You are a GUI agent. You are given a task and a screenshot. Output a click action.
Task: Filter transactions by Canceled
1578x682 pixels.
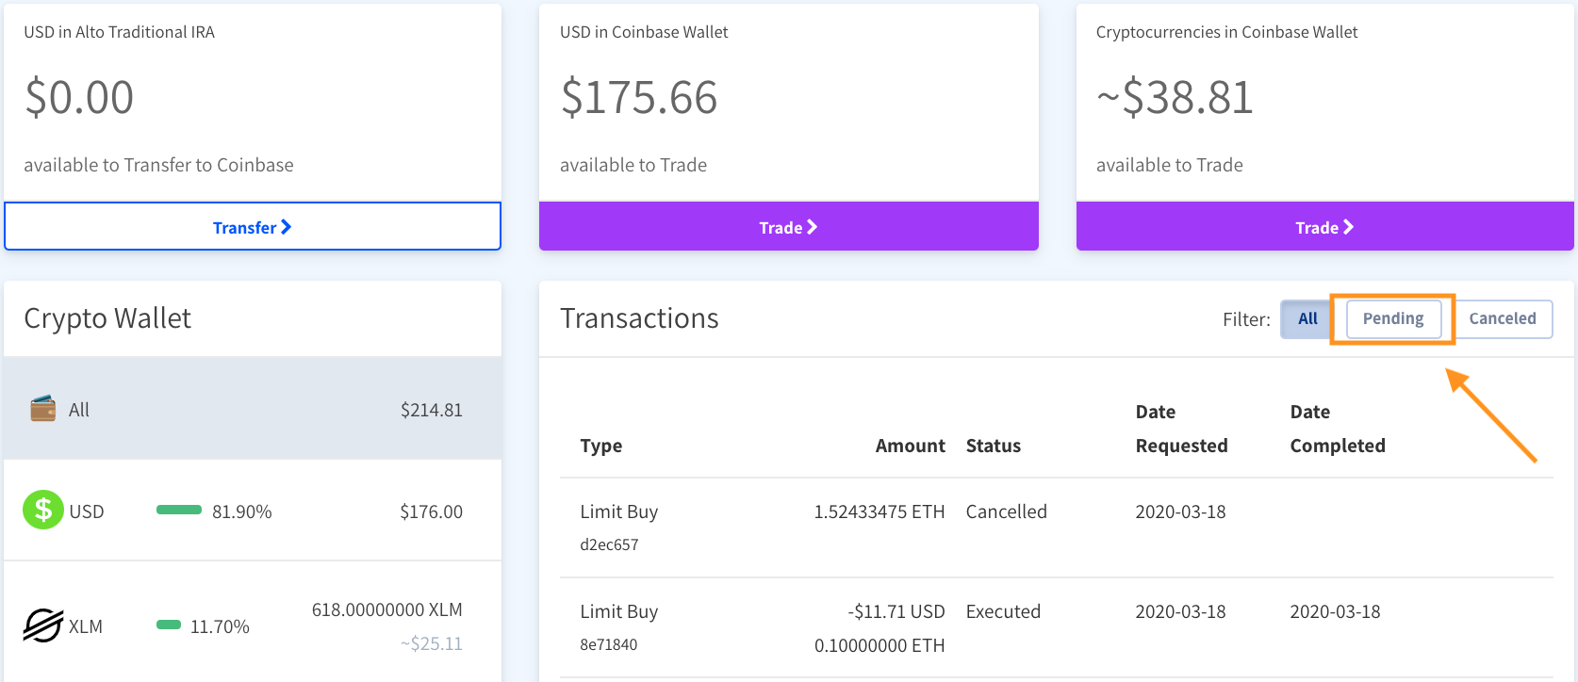click(1503, 318)
